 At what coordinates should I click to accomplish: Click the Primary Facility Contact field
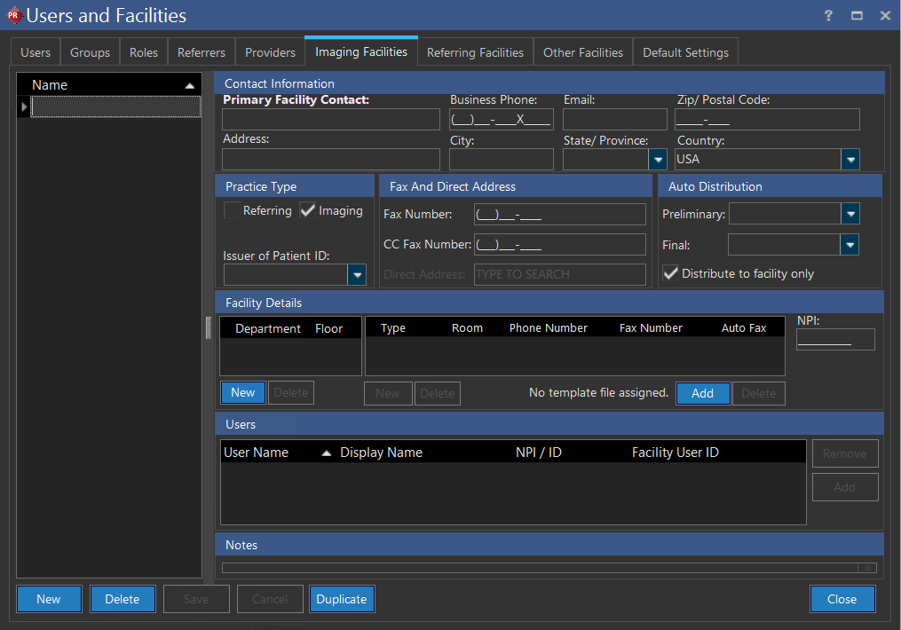point(331,120)
